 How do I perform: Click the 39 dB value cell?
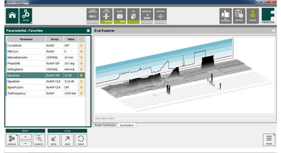(x=71, y=75)
